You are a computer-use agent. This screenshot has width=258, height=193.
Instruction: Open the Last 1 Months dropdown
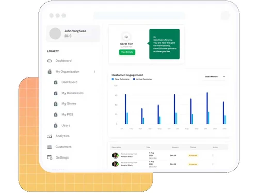(x=215, y=77)
